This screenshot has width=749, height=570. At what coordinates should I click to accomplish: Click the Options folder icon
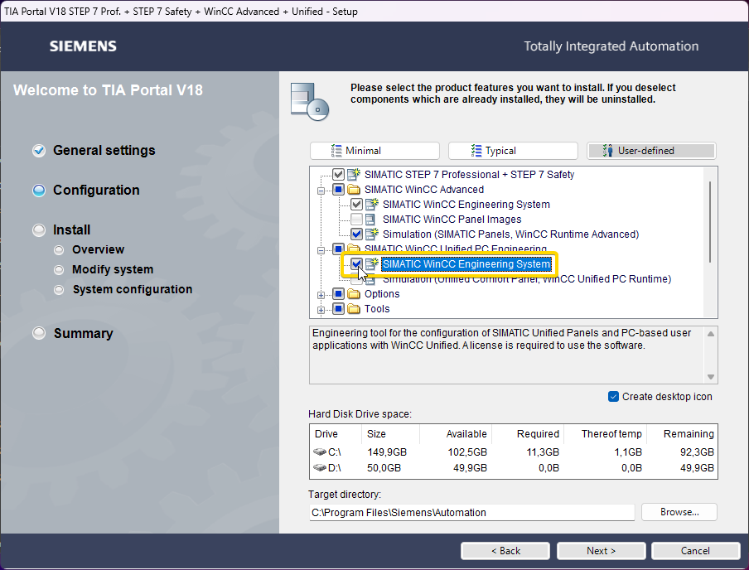(x=354, y=294)
